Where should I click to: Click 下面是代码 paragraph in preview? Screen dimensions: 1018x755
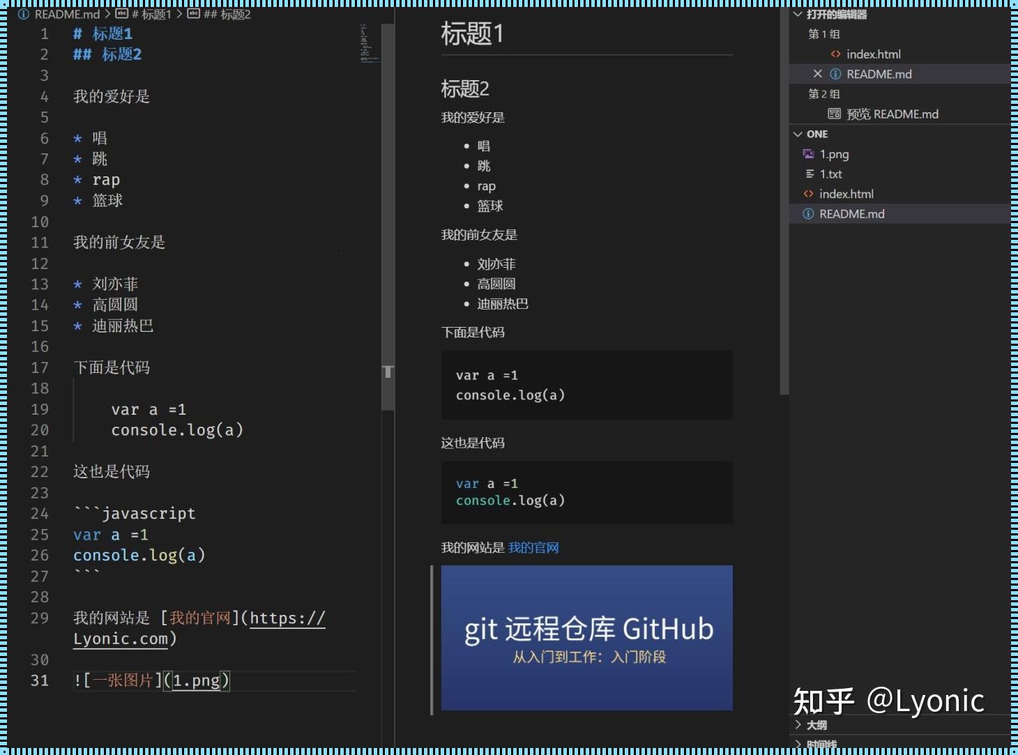[473, 333]
